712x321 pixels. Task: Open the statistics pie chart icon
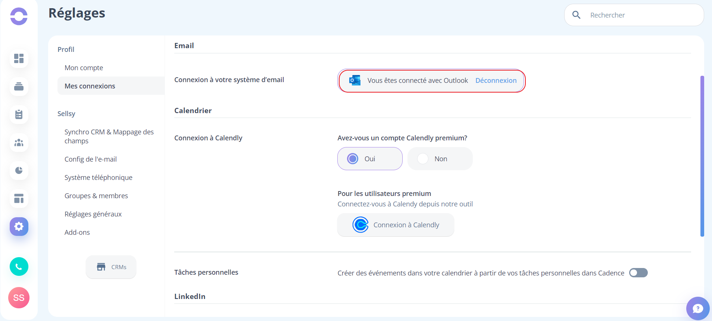coord(19,171)
